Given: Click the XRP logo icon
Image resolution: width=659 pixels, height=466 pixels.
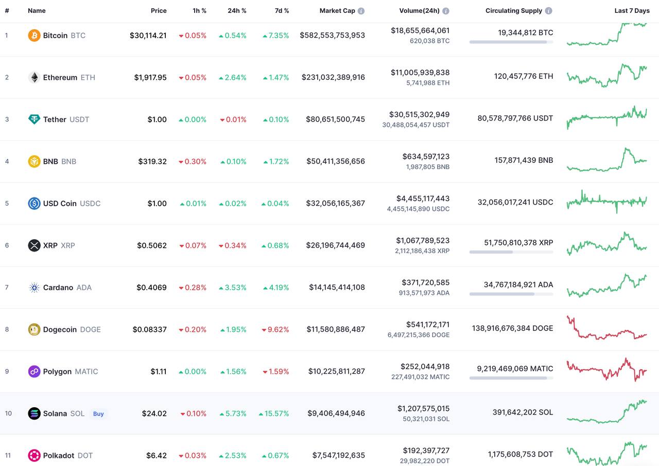Looking at the screenshot, I should [34, 245].
